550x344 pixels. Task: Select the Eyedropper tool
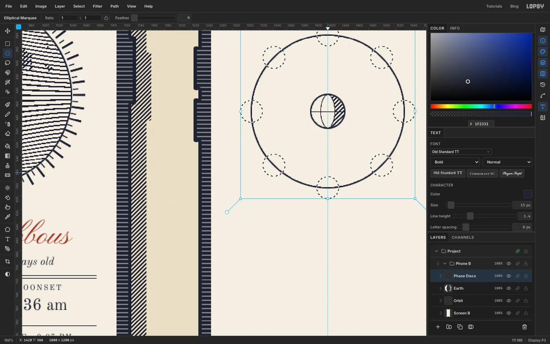coord(8,217)
